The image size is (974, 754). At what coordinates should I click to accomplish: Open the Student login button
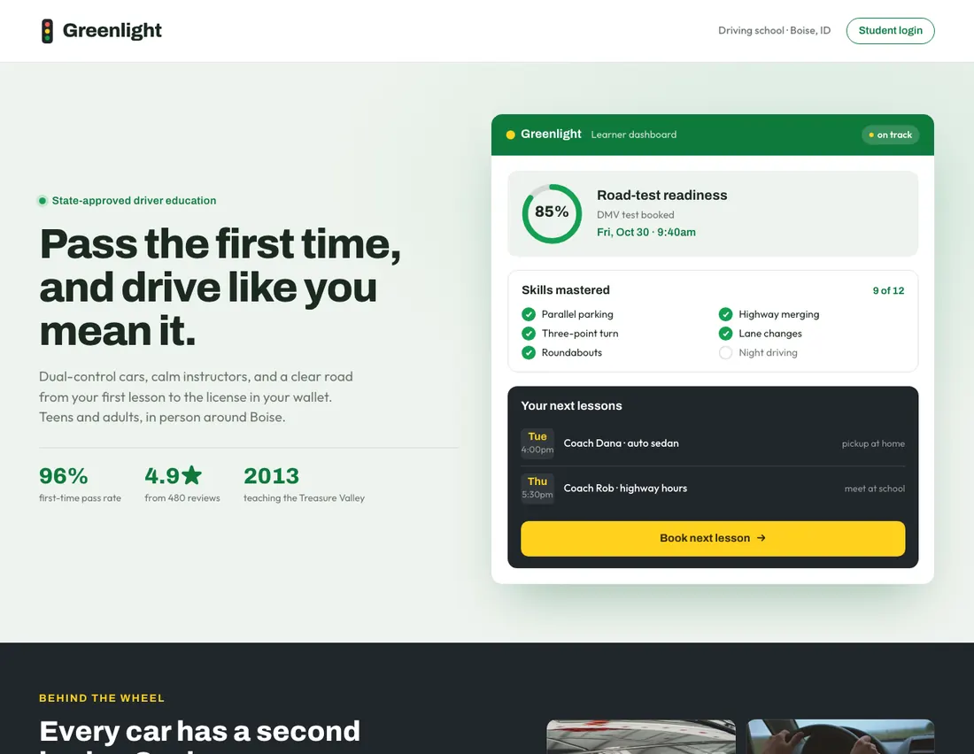point(890,30)
